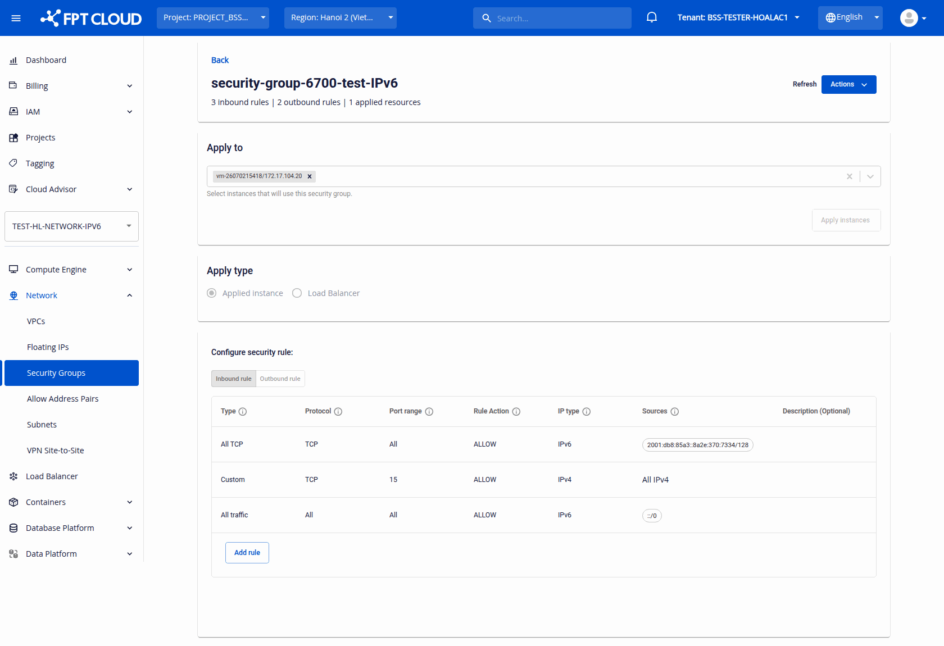
Task: Click the Add rule button
Action: click(x=247, y=553)
